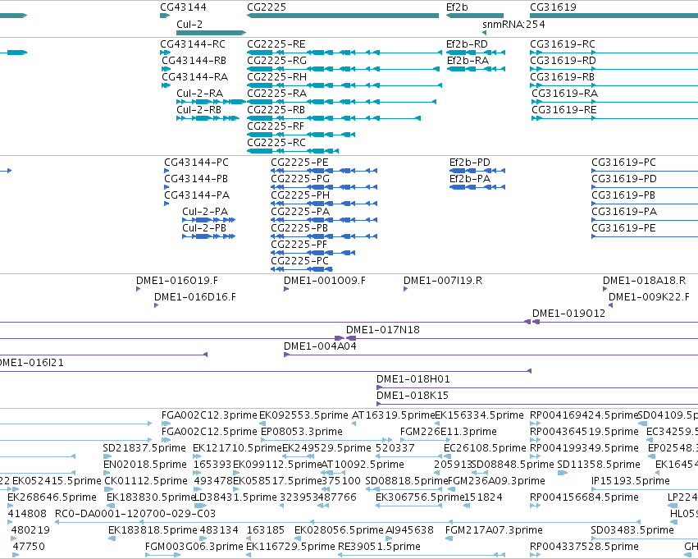
Task: Click the CG2225-RF transcript
Action: point(301,135)
